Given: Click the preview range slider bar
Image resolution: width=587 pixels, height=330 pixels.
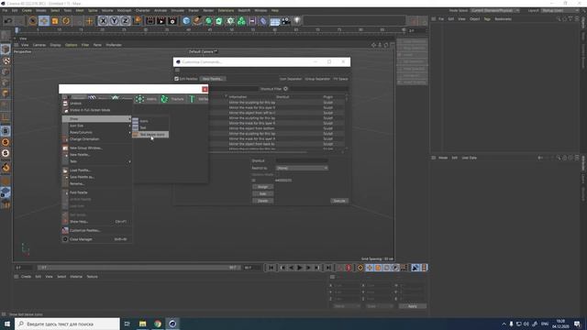Looking at the screenshot, I should click(139, 268).
